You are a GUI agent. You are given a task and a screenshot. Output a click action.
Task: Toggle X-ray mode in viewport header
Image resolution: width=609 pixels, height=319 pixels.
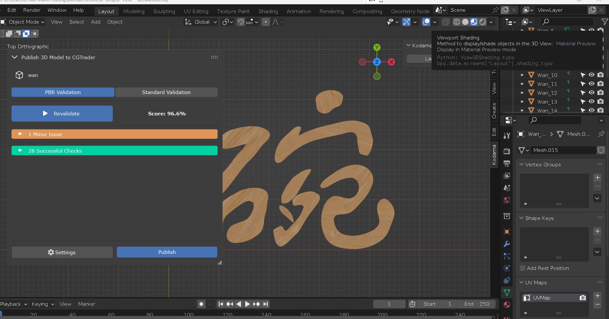446,22
